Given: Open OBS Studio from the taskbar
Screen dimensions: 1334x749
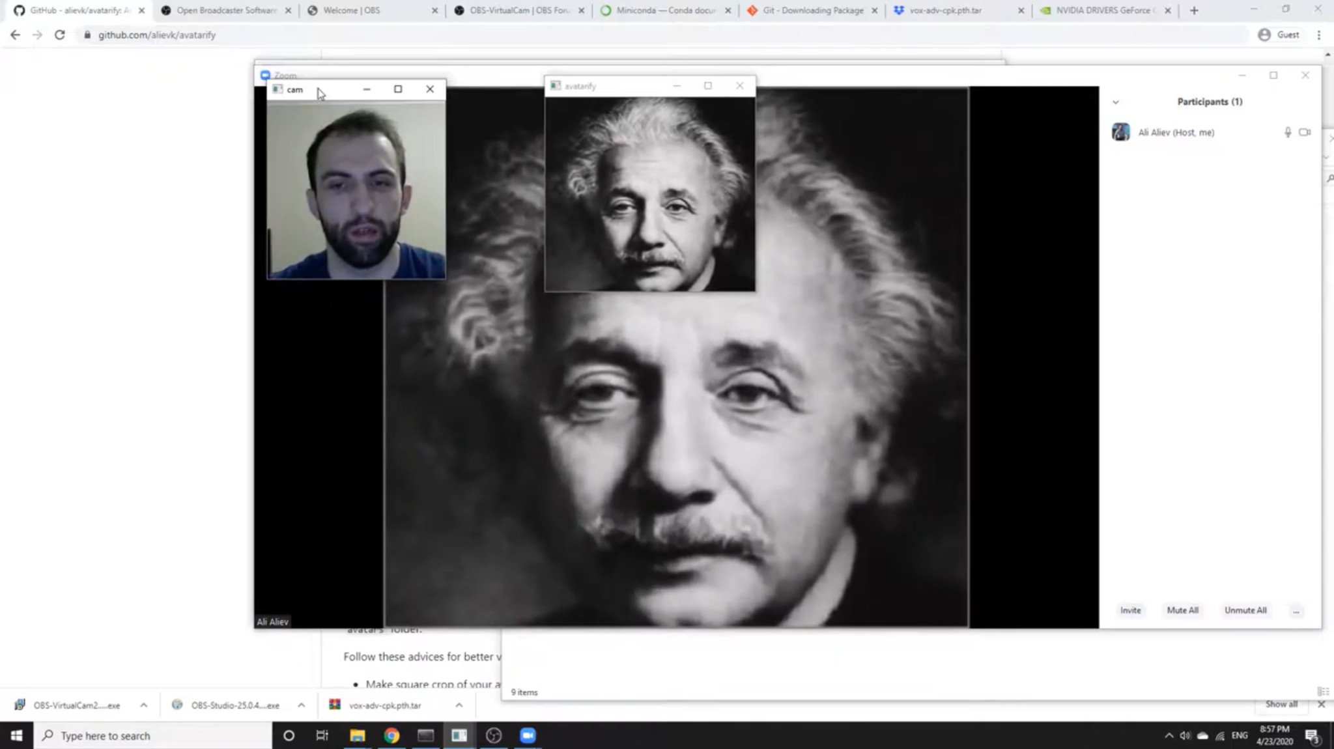Looking at the screenshot, I should click(494, 735).
